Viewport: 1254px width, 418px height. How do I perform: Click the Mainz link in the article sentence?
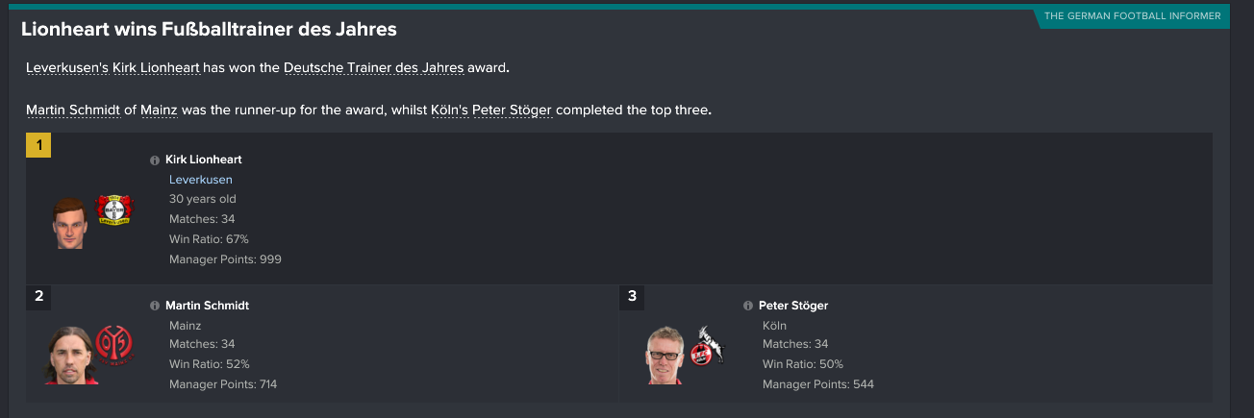(159, 110)
